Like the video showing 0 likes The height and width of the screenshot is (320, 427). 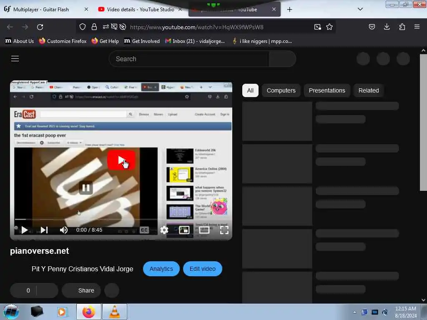coord(23,290)
